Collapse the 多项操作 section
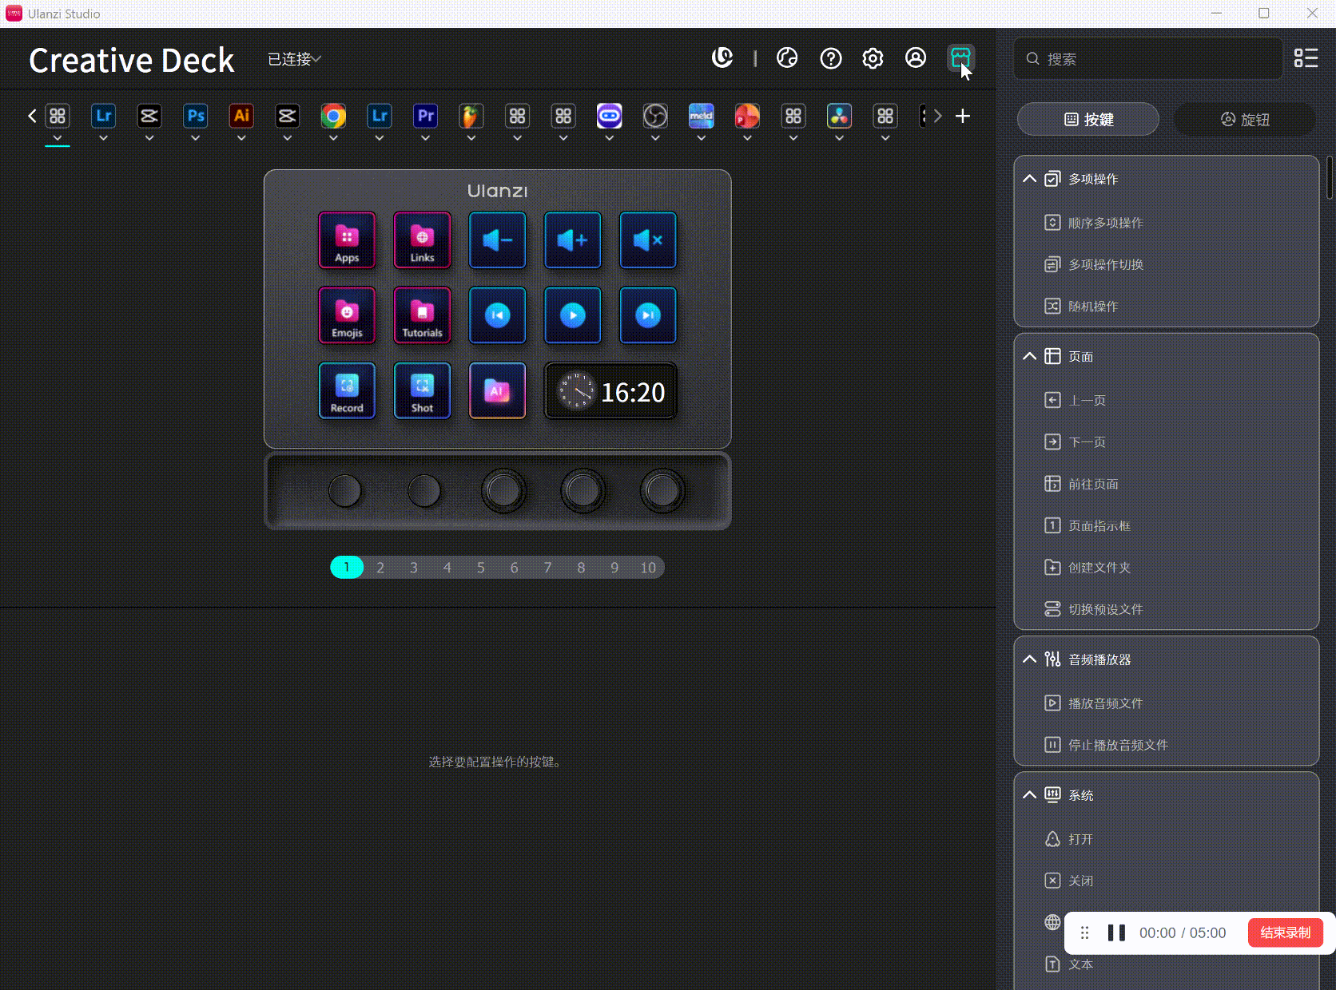This screenshot has width=1336, height=990. 1030,179
